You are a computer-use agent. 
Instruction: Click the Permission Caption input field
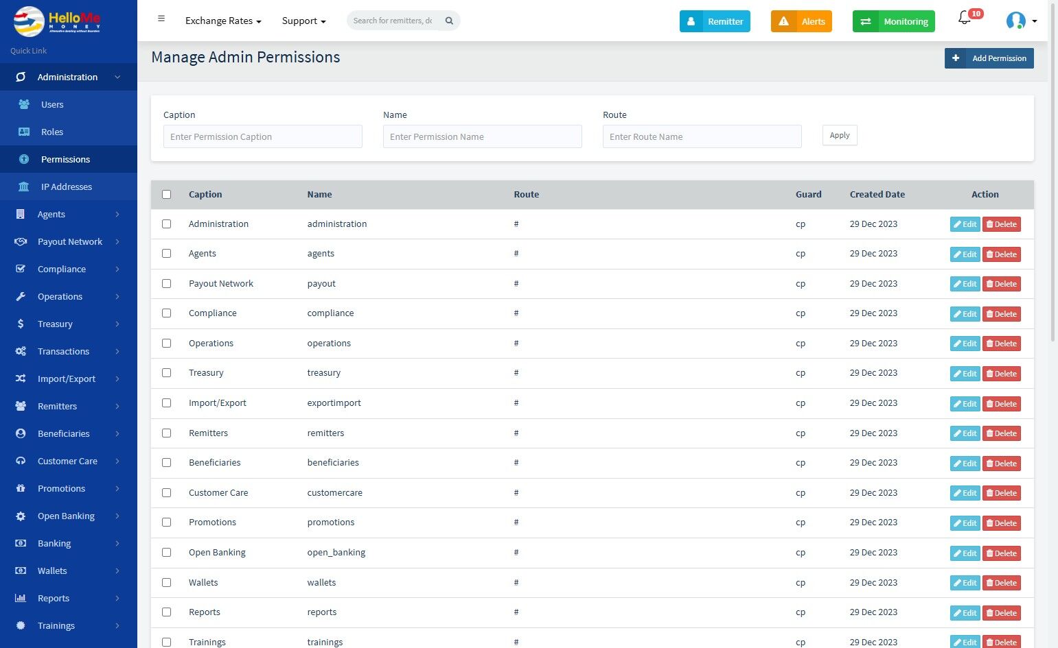click(263, 136)
